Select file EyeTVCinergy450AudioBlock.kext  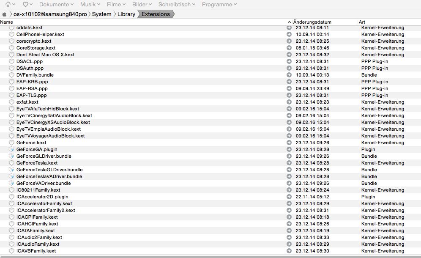click(x=54, y=115)
